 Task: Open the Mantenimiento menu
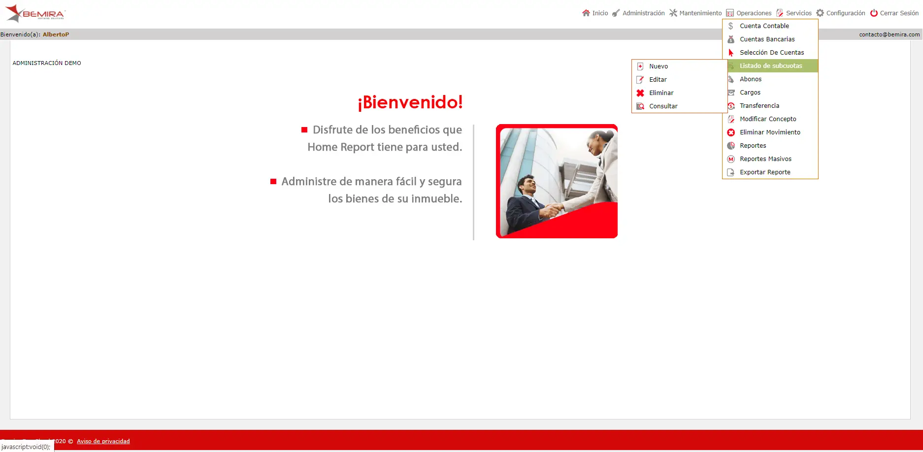point(695,13)
